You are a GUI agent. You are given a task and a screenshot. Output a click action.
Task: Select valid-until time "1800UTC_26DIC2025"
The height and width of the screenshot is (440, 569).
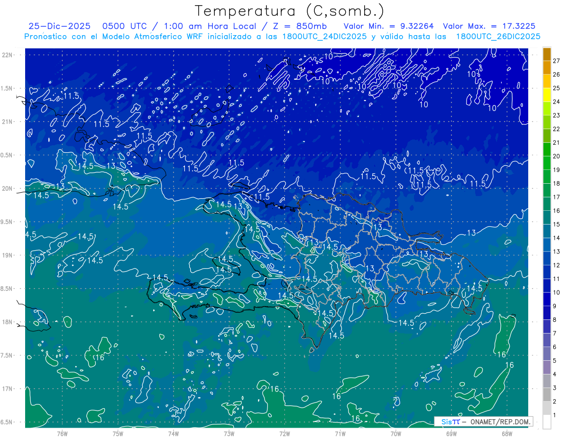[x=498, y=37]
